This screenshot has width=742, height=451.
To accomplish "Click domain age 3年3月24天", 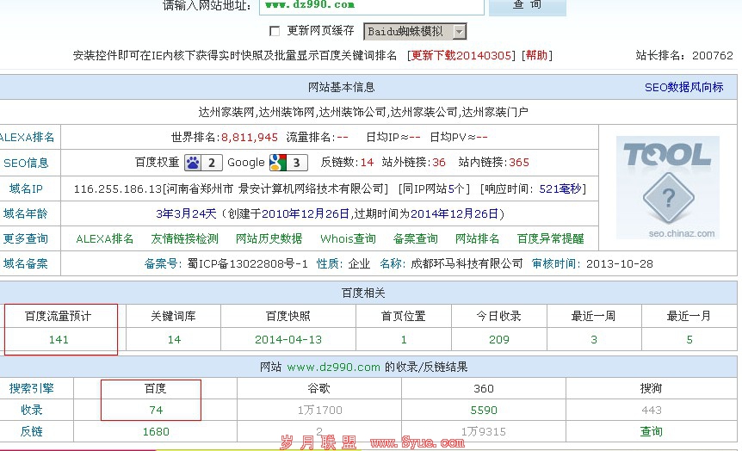I will tap(186, 214).
